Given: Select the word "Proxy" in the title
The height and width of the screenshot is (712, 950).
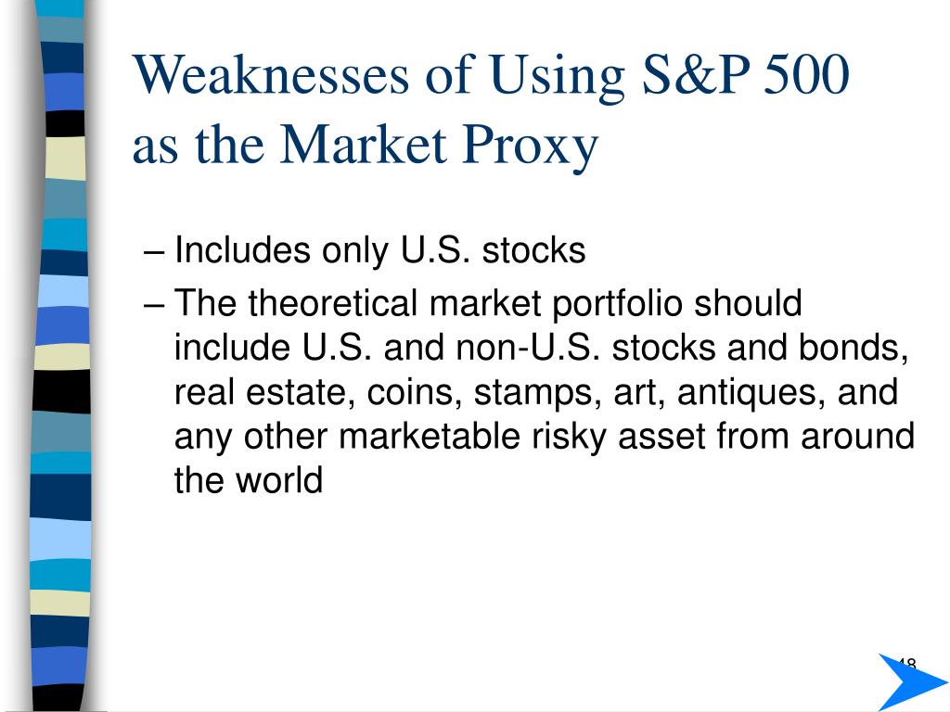Looking at the screenshot, I should [530, 147].
